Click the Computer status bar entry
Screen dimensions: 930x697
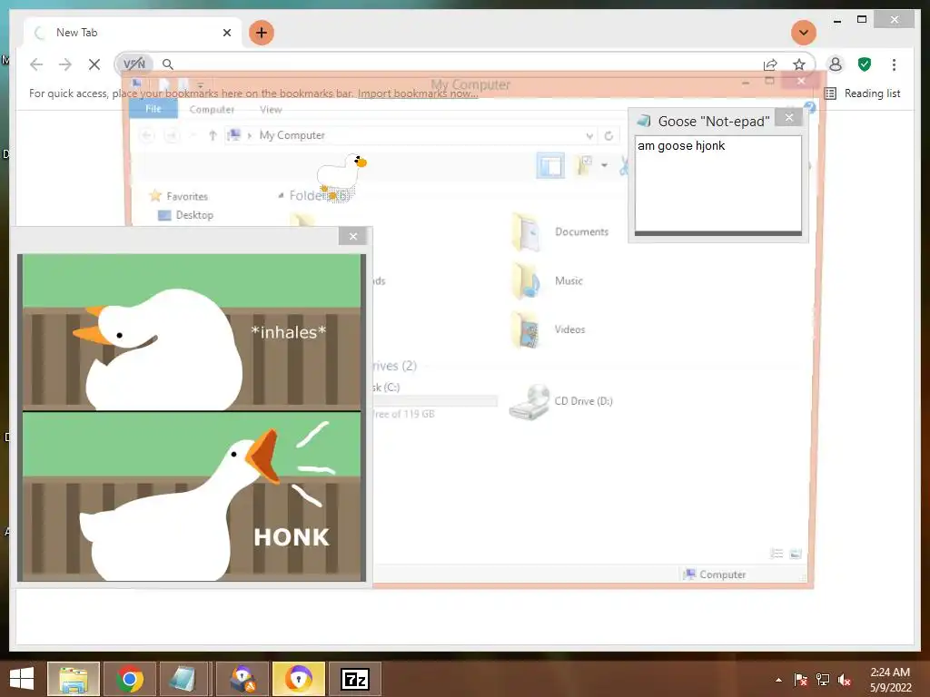pos(715,574)
